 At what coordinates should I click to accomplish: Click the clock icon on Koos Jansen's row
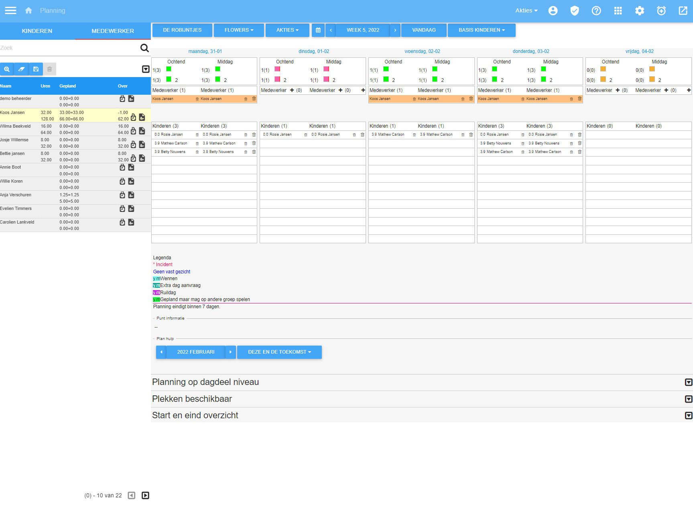point(133,116)
